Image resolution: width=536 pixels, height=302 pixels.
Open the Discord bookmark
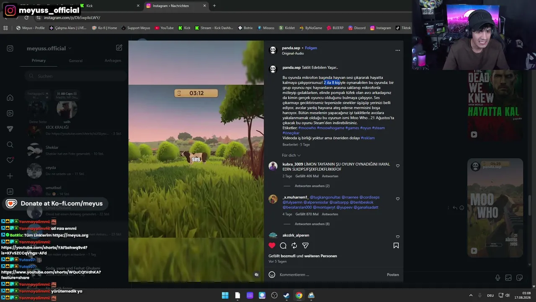[356, 28]
